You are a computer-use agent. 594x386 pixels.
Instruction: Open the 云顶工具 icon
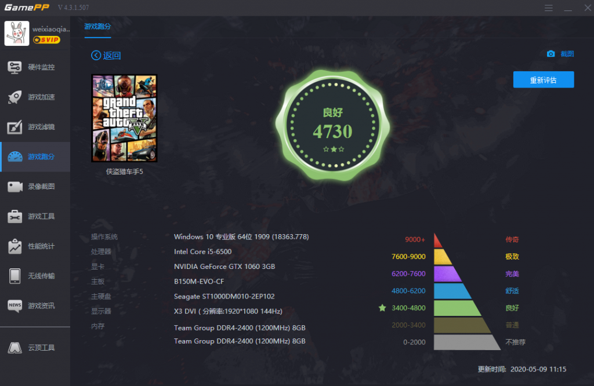[x=15, y=348]
